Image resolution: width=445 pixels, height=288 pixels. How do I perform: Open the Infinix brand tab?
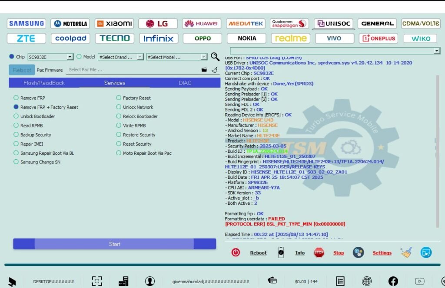[x=159, y=38]
